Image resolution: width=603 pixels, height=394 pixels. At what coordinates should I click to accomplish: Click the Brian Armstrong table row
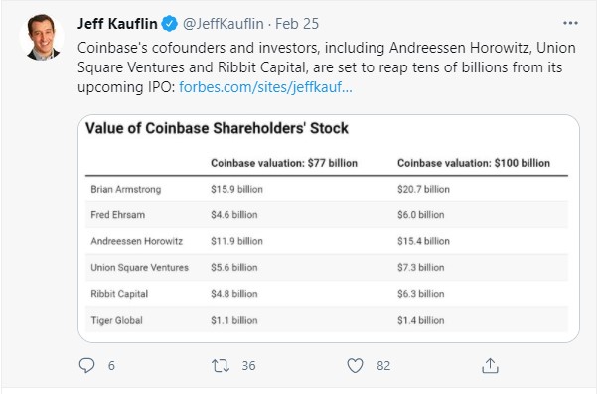(327, 189)
